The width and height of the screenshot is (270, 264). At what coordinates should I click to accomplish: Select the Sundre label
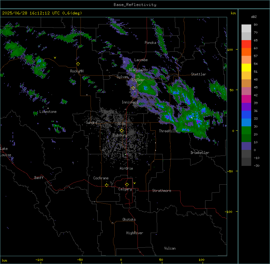point(91,123)
